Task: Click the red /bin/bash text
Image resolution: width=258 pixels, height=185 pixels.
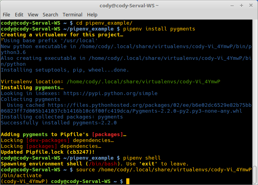Action: pos(102,164)
